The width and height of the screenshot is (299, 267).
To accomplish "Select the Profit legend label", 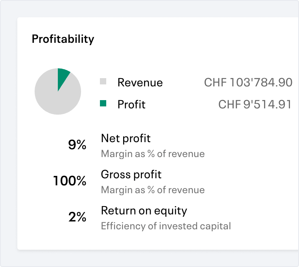I will pyautogui.click(x=131, y=104).
